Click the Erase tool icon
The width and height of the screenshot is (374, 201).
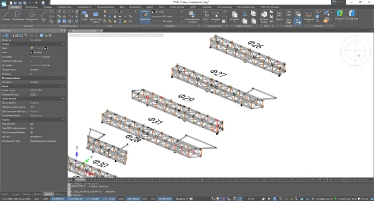[77, 12]
